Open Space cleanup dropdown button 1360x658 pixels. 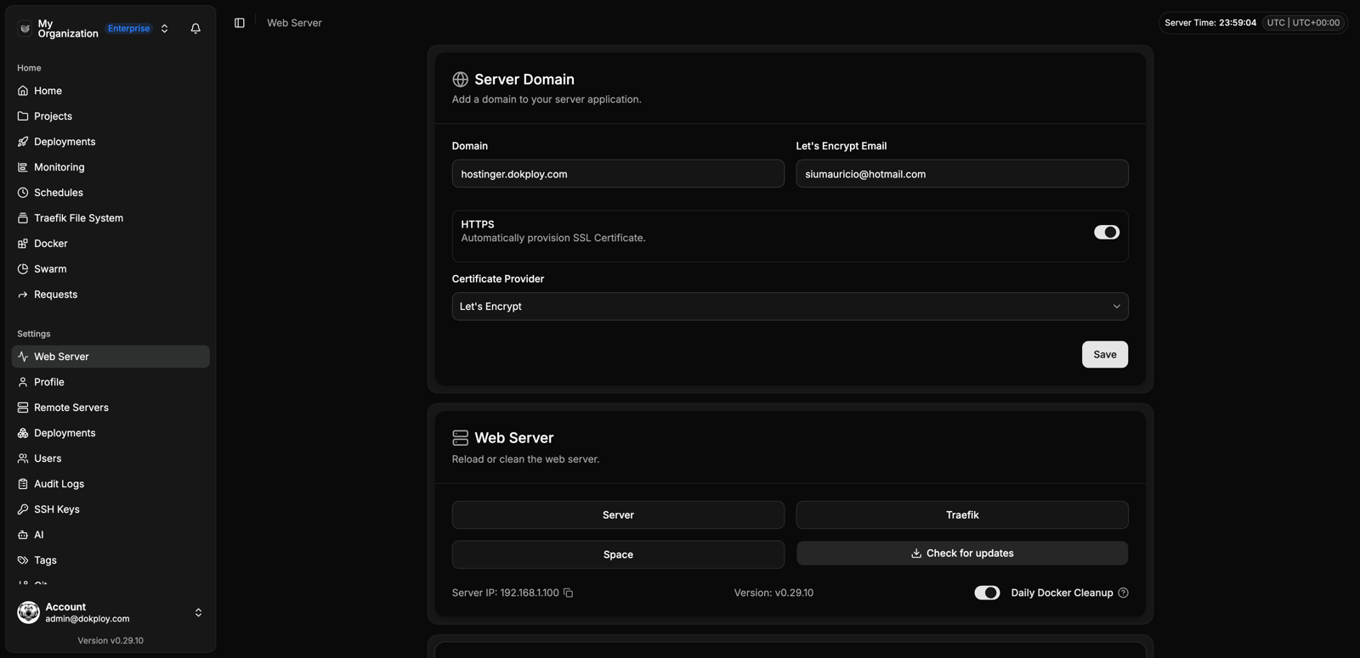coord(618,554)
